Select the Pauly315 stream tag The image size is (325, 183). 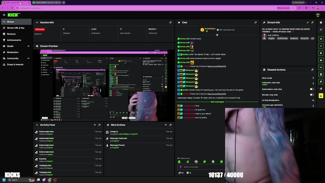304,38
